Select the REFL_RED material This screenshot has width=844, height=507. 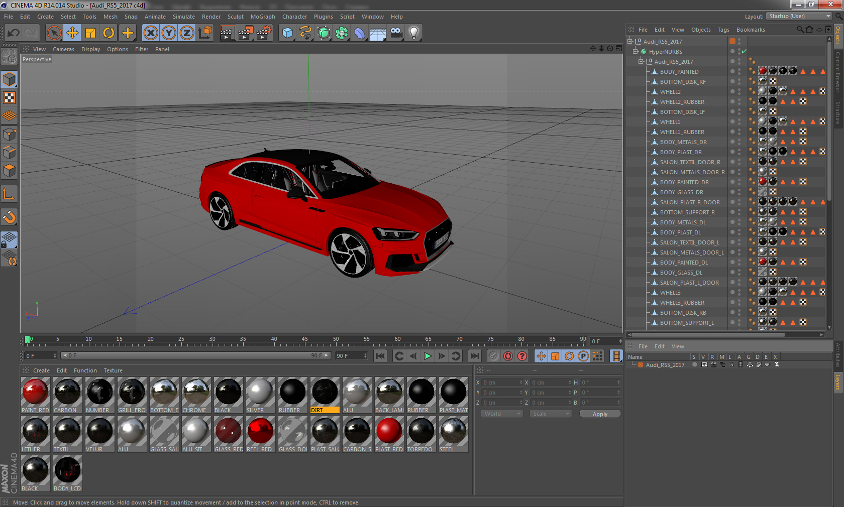pyautogui.click(x=260, y=434)
